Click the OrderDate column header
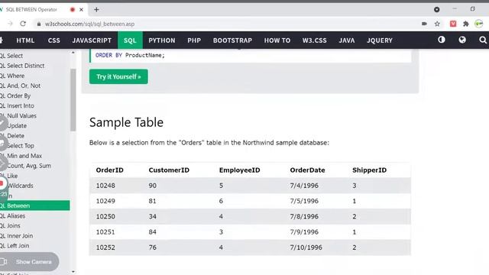The image size is (489, 275). pyautogui.click(x=307, y=170)
